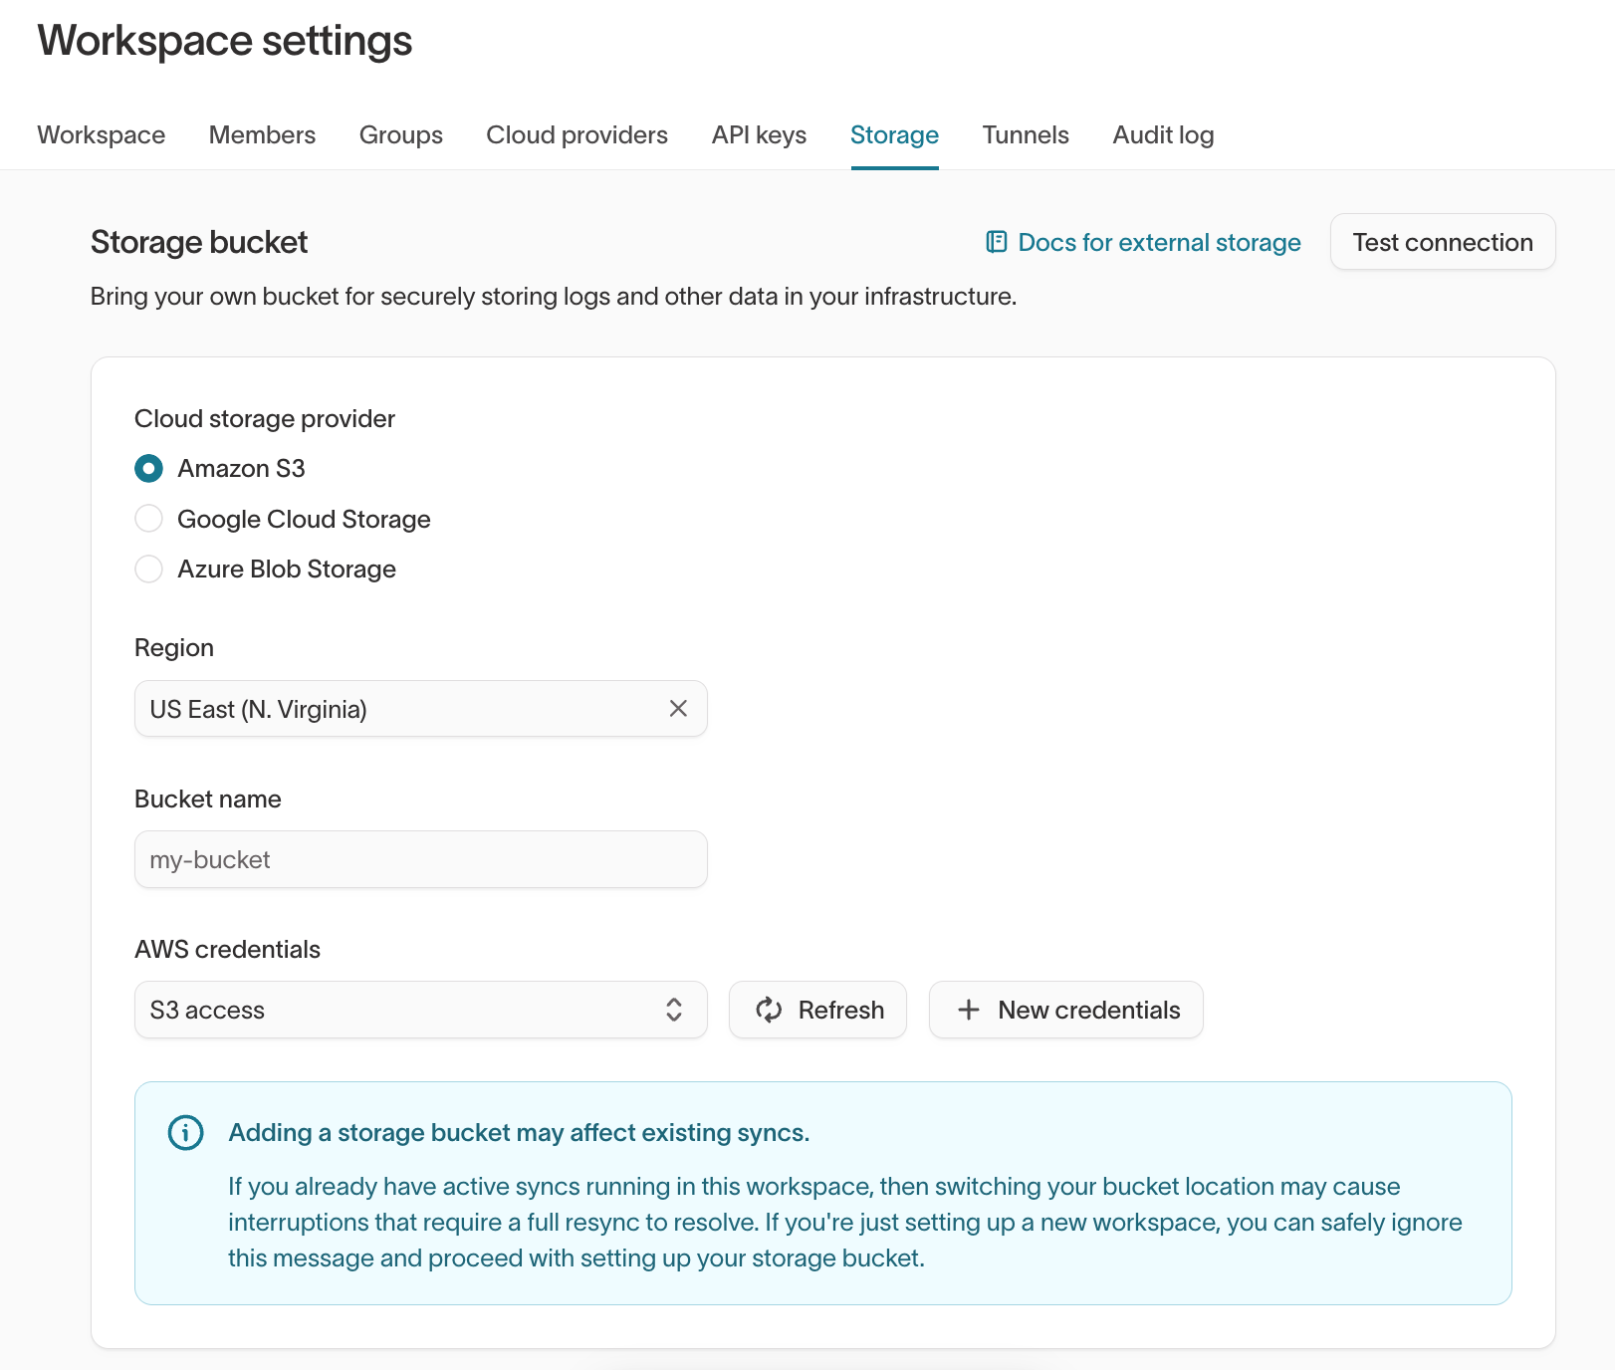Open the AWS credentials S3 access dropdown
This screenshot has width=1615, height=1370.
(421, 1010)
